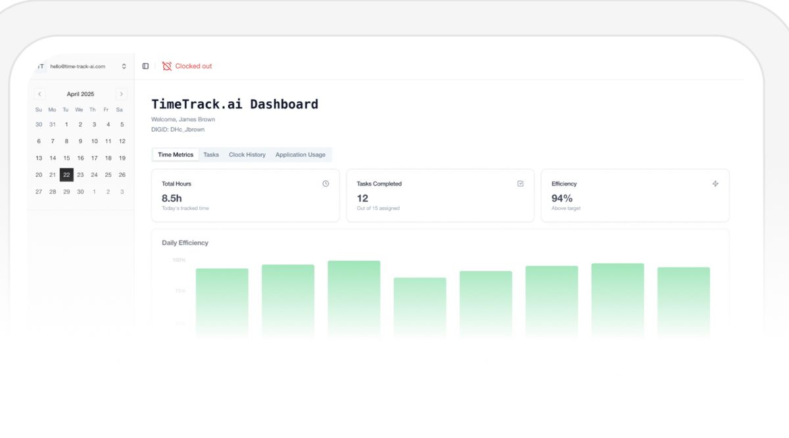The image size is (789, 438).
Task: Toggle the sidebar panel icon
Action: click(145, 66)
